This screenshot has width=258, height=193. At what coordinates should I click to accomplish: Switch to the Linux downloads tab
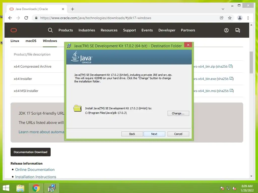(15, 41)
